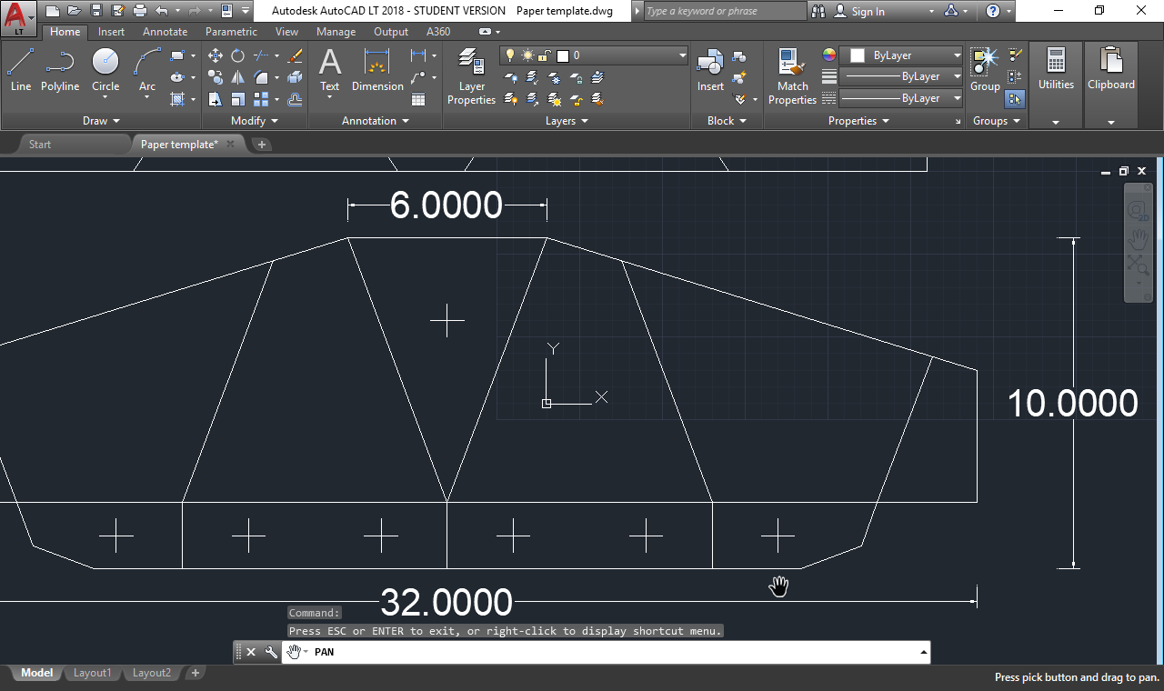Open the linetype ByLayer dropdown
Image resolution: width=1164 pixels, height=691 pixels.
pos(901,97)
